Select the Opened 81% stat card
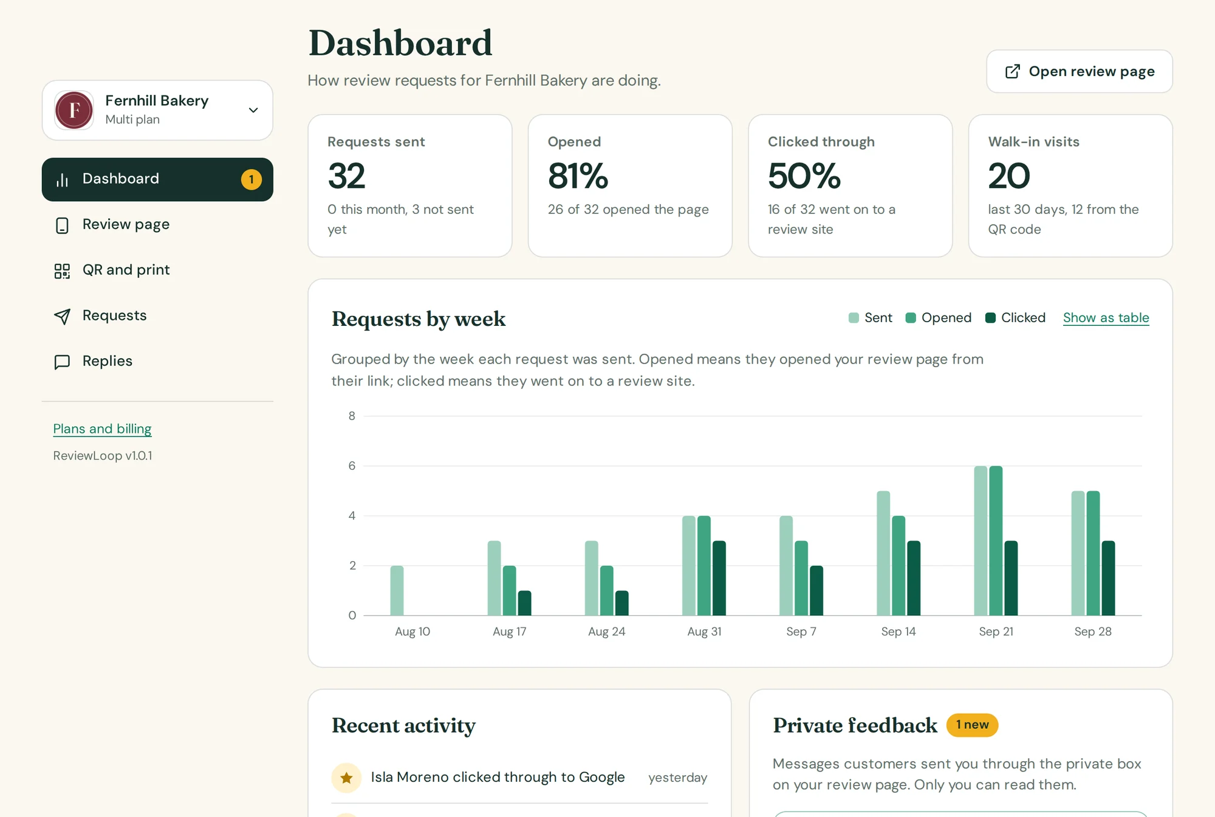 click(630, 186)
